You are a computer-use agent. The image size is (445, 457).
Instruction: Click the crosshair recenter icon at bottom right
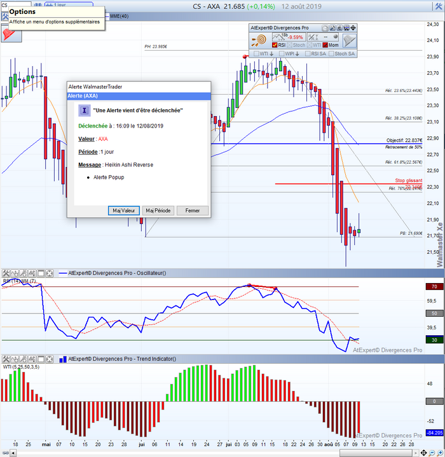pos(423,453)
